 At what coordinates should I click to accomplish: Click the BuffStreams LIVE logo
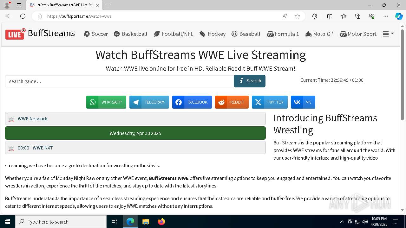click(x=40, y=34)
